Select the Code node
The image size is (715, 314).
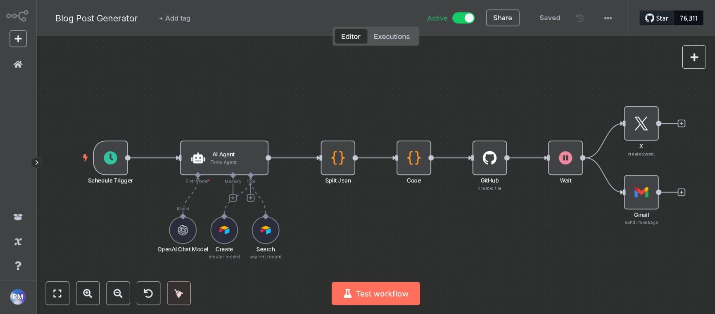tap(414, 158)
